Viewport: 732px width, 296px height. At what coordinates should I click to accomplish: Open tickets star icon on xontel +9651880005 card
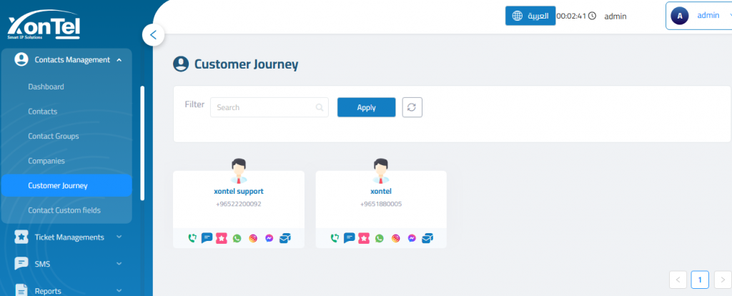364,238
